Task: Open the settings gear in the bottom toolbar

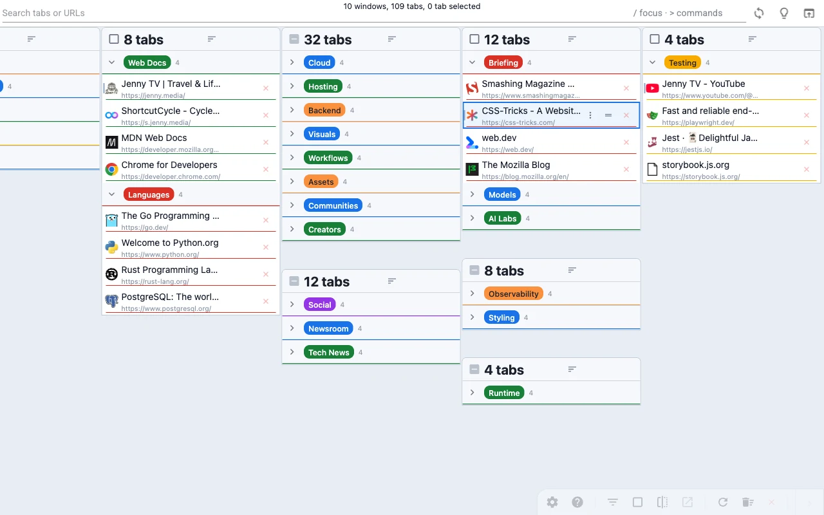Action: (552, 502)
